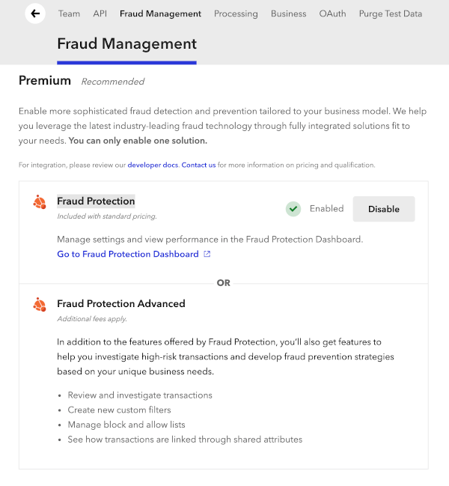Click the Contact us link

[x=198, y=165]
